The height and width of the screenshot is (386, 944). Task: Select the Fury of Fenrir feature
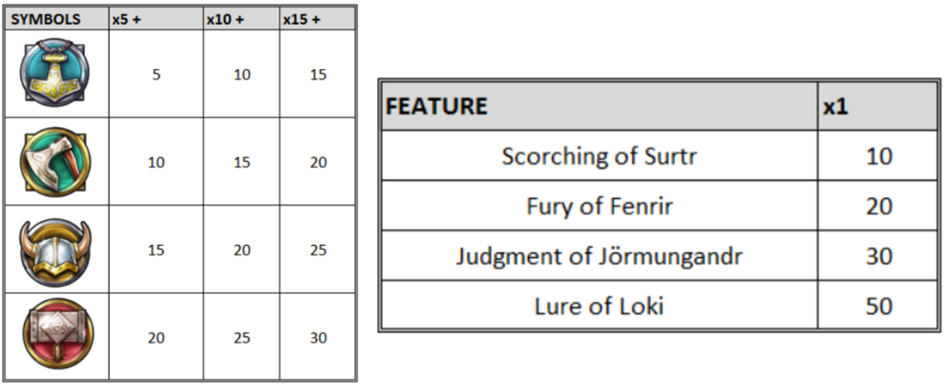click(x=599, y=207)
